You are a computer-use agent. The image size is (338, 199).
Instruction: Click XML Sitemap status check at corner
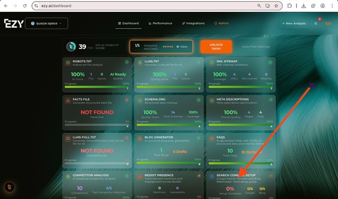point(270,62)
